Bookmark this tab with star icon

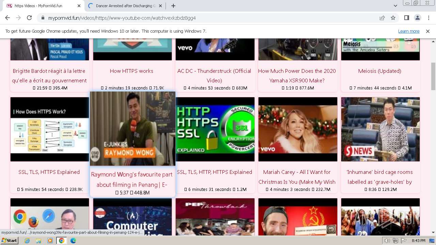(393, 18)
